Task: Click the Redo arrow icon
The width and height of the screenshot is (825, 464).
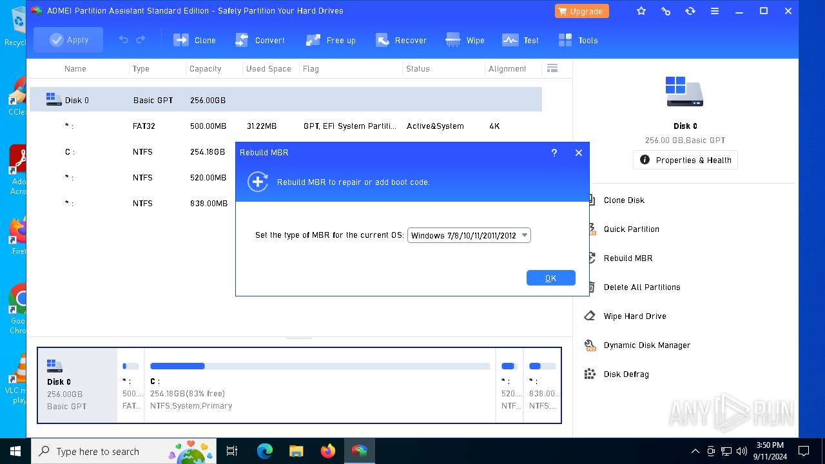Action: point(141,40)
